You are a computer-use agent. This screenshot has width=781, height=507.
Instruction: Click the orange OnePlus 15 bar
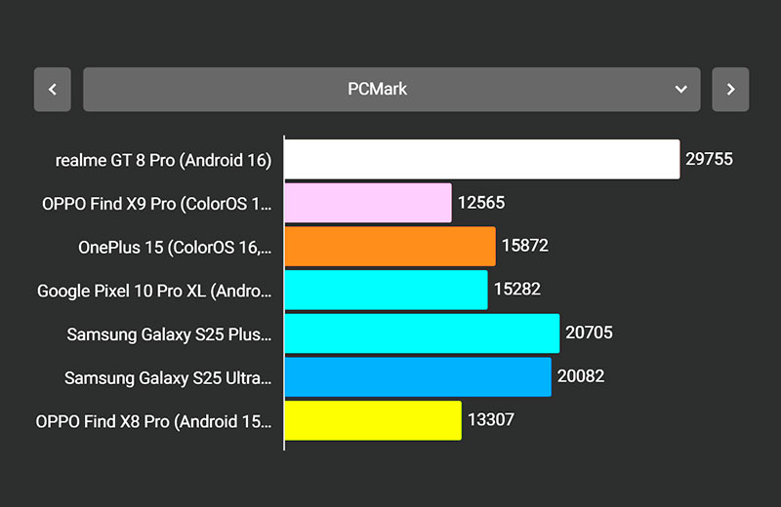(x=390, y=247)
